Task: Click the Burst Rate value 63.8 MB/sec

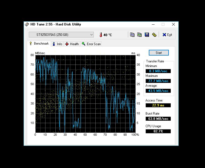Action: pos(158,119)
